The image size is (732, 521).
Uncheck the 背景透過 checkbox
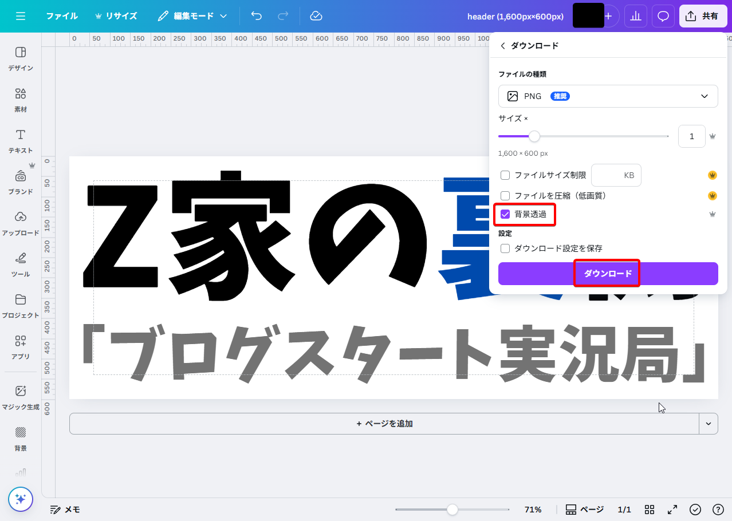[505, 214]
